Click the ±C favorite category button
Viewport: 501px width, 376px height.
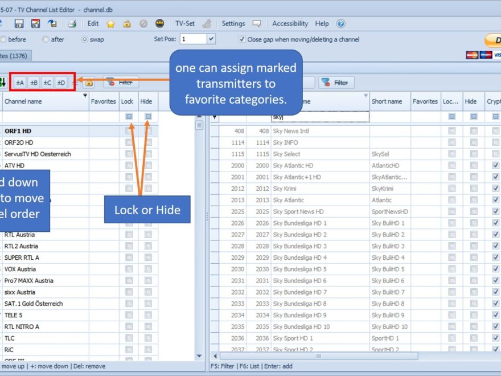coord(47,83)
